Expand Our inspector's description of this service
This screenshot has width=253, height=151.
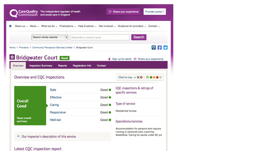pos(62,137)
